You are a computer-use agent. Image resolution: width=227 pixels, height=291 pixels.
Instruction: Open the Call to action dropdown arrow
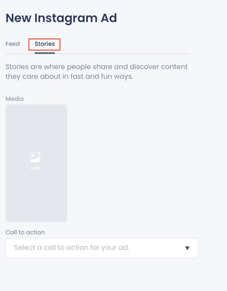point(187,248)
